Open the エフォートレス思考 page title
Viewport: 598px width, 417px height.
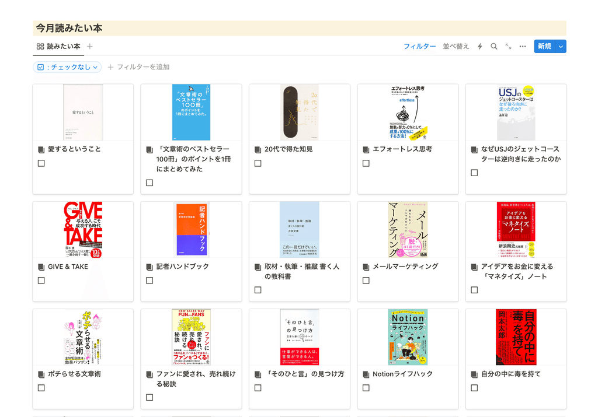[402, 149]
